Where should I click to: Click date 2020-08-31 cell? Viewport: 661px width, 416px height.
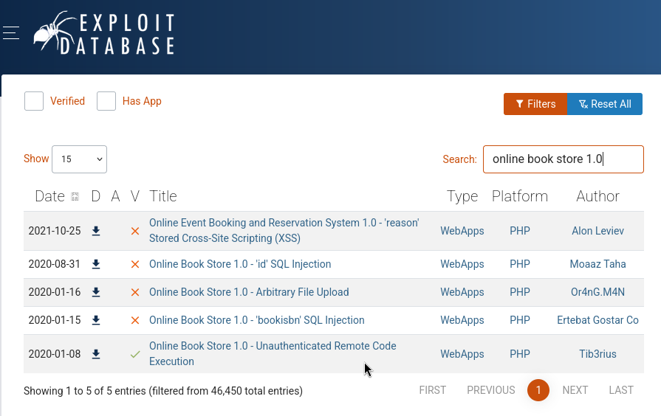pos(55,264)
